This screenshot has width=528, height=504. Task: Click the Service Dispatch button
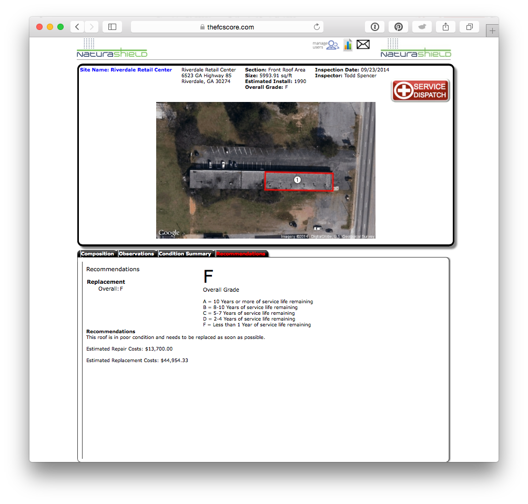[420, 90]
